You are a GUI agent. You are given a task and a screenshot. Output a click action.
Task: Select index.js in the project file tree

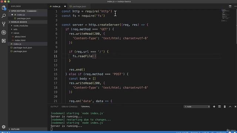pos(28,44)
